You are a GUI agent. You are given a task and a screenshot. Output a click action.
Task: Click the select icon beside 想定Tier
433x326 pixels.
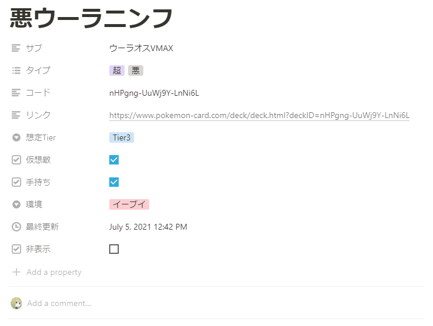pyautogui.click(x=16, y=137)
